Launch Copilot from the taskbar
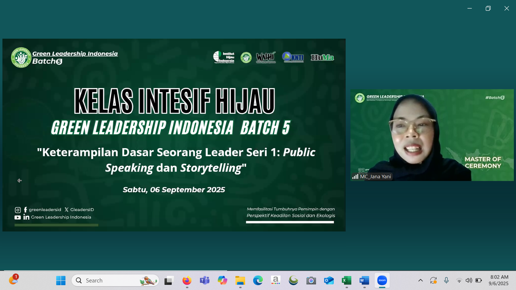Viewport: 516px width, 290px height. (222, 280)
